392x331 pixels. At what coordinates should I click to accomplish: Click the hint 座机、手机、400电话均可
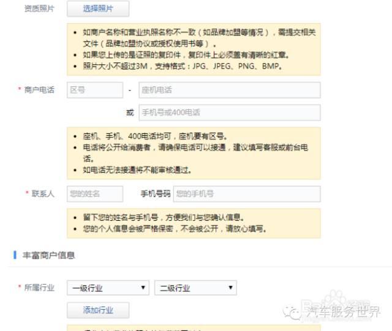[155, 136]
